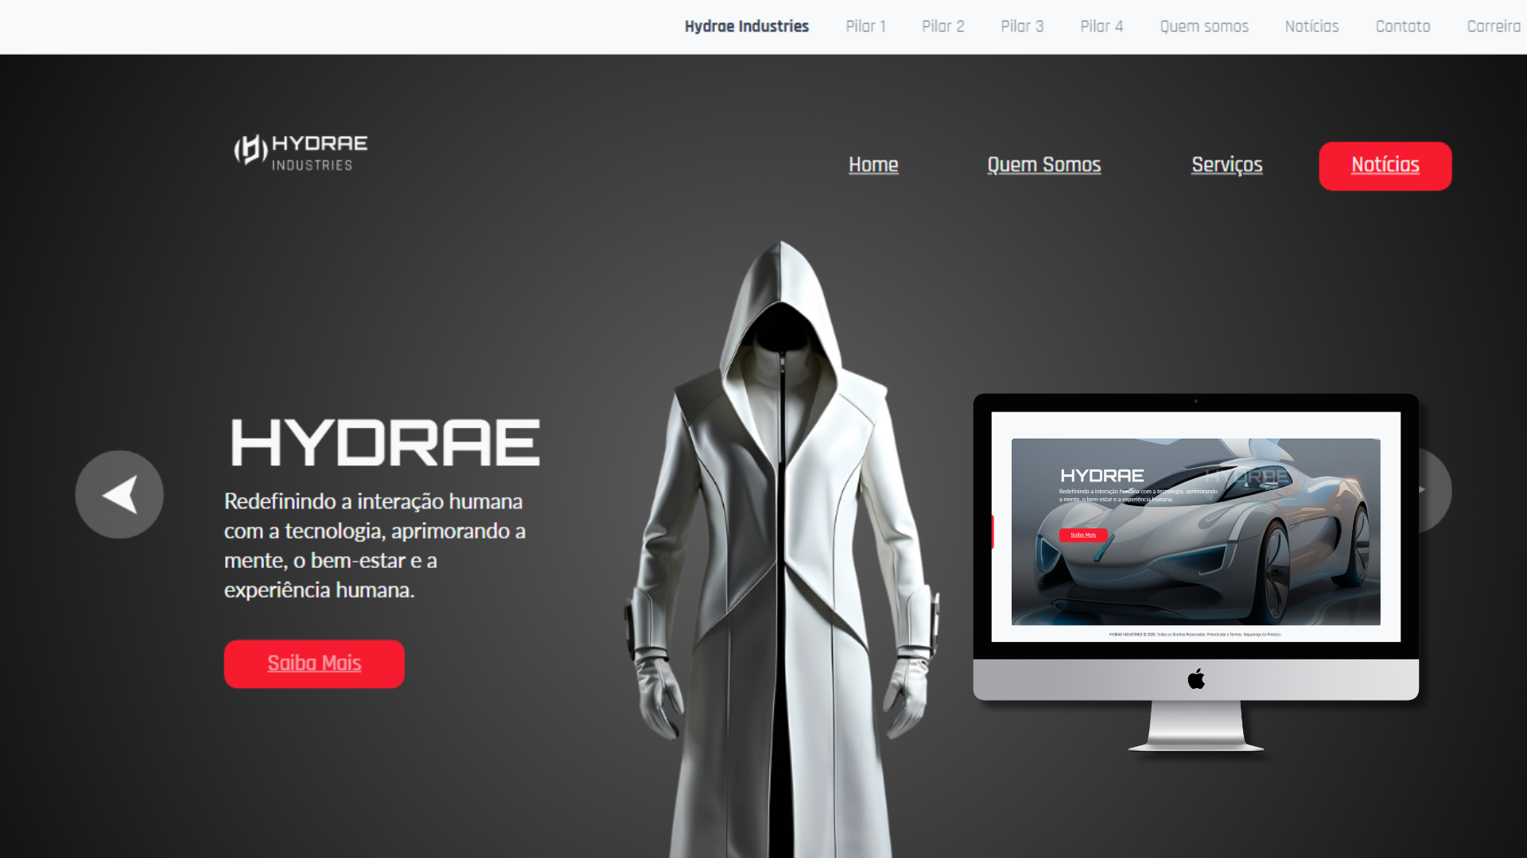Click the previous slide arrow button
The width and height of the screenshot is (1527, 858).
click(x=119, y=494)
